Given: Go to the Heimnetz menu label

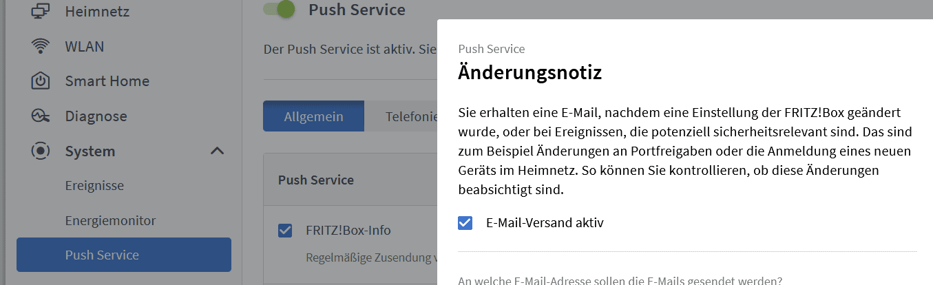Looking at the screenshot, I should (97, 11).
